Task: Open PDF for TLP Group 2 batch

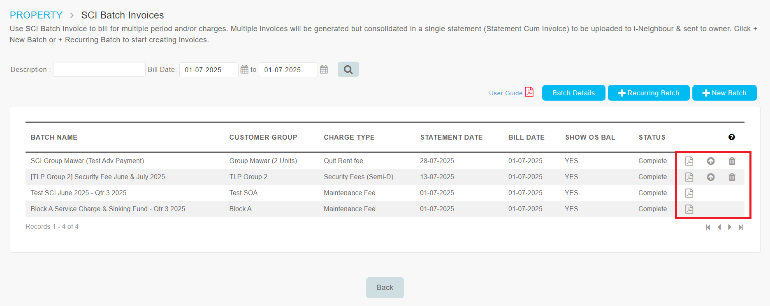Action: [x=689, y=177]
